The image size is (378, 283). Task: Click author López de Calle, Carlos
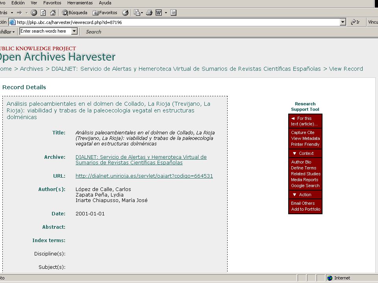tap(103, 189)
